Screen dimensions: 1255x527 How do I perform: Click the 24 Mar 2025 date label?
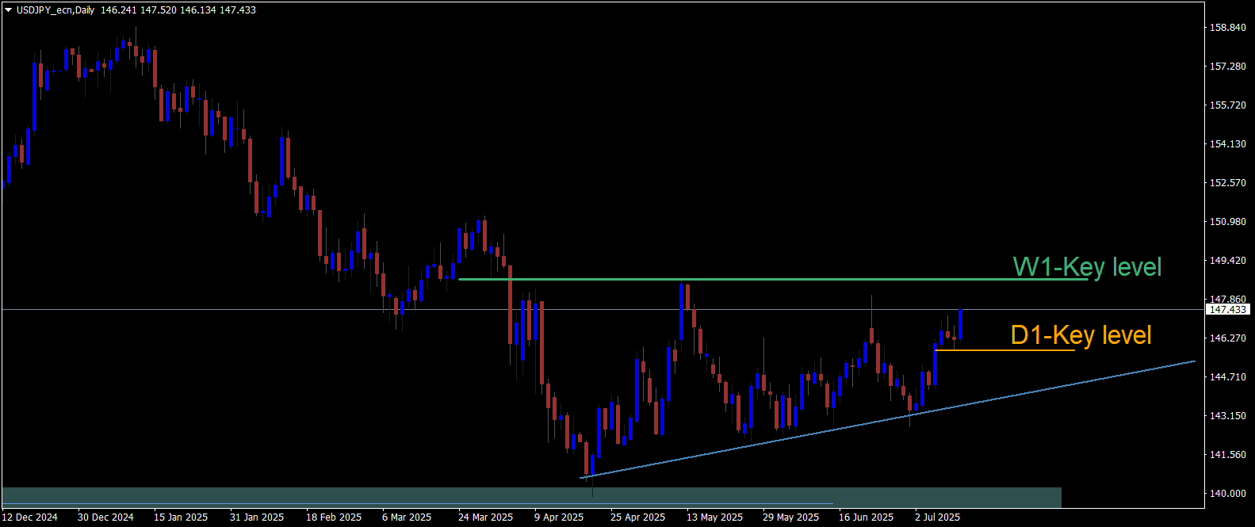point(486,517)
